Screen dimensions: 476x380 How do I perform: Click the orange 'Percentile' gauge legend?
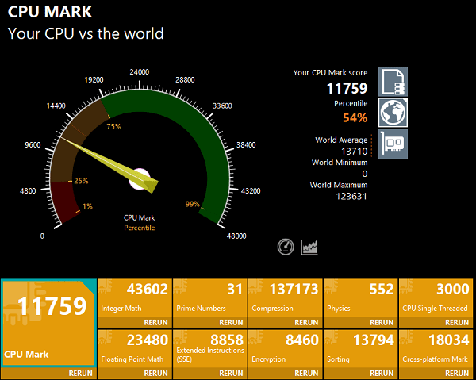pyautogui.click(x=140, y=228)
